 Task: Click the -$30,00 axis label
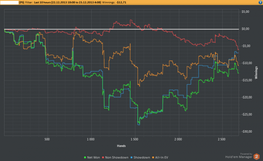246,131
